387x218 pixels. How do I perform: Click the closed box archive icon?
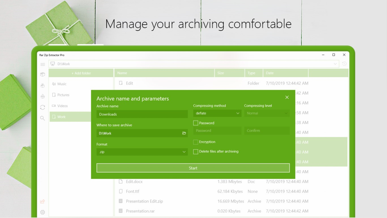pyautogui.click(x=42, y=74)
